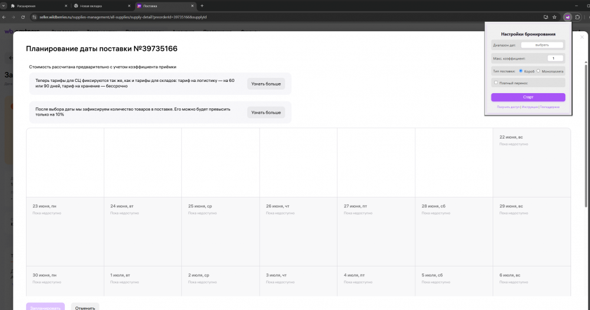Click the first Узнать больше button
Screen dimensions: 590x310
(x=265, y=84)
